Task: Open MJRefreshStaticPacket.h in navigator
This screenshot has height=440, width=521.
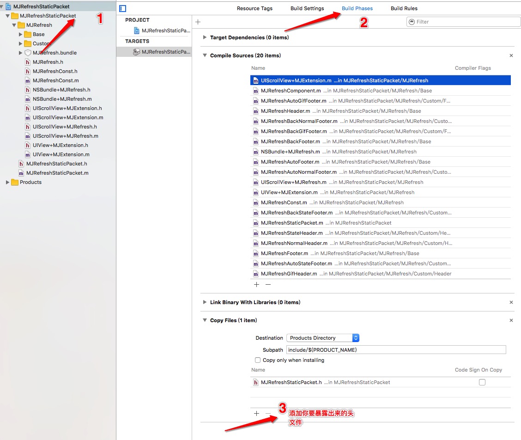Action: pyautogui.click(x=56, y=164)
